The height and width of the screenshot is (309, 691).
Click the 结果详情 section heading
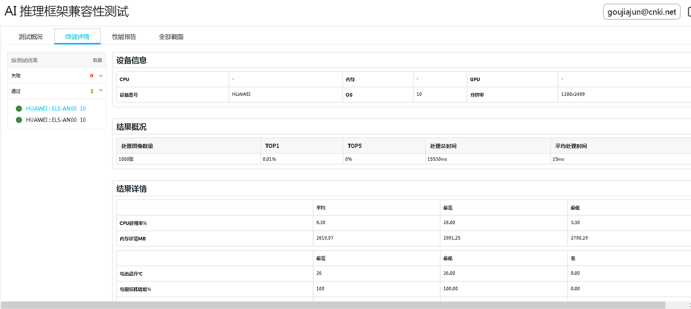(131, 189)
